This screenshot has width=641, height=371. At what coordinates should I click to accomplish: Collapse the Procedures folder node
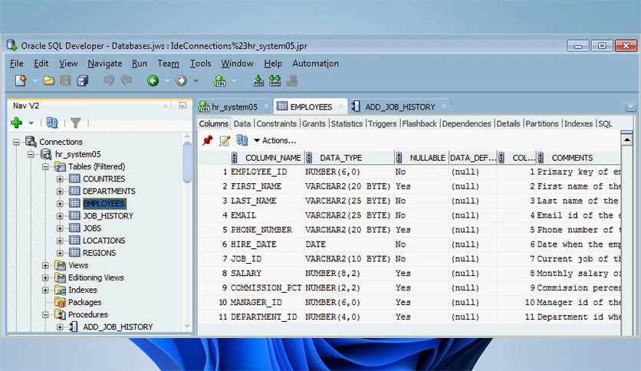pyautogui.click(x=45, y=314)
